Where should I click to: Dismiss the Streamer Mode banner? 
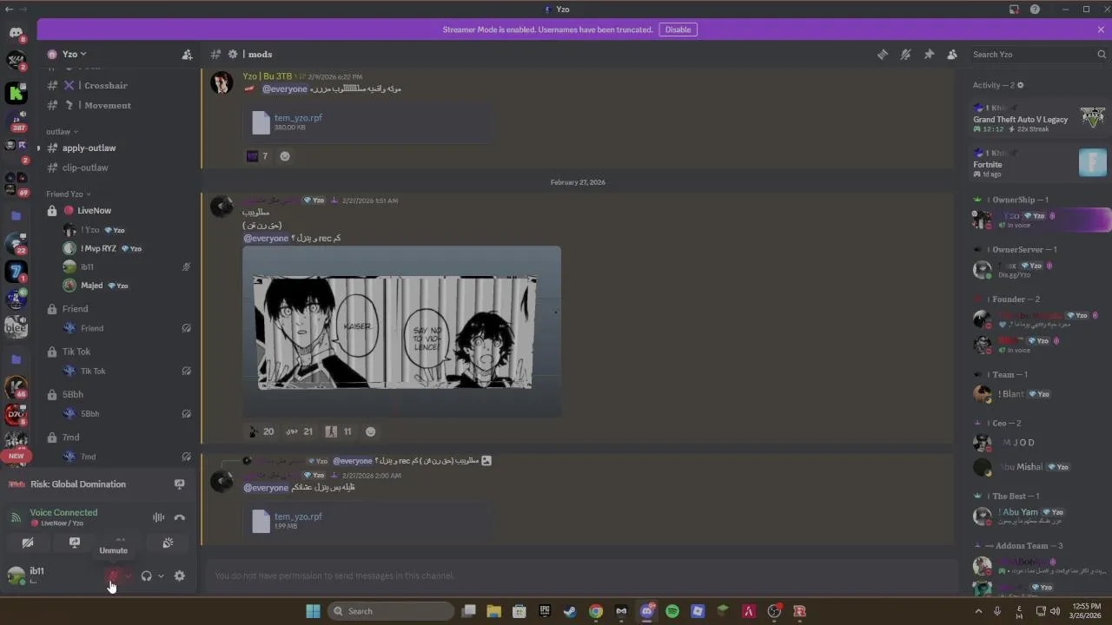pyautogui.click(x=1101, y=30)
